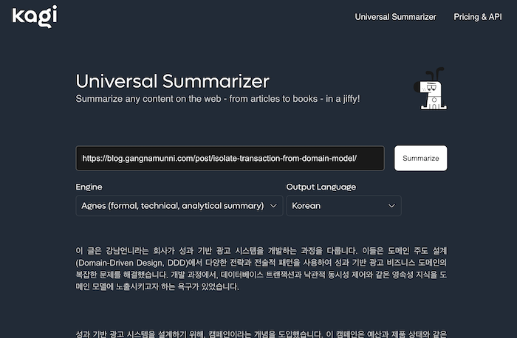Image resolution: width=517 pixels, height=338 pixels.
Task: Click the Kagi logo
Action: [x=35, y=16]
